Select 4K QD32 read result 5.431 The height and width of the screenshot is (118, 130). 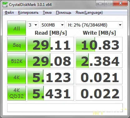tap(51, 93)
